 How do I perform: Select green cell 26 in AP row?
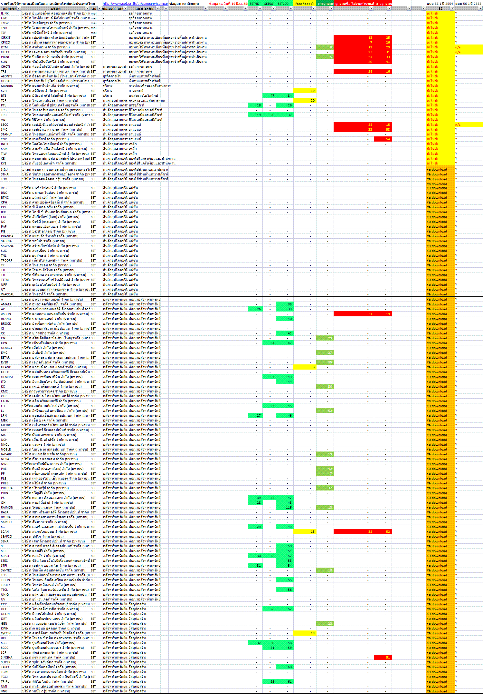click(x=255, y=309)
